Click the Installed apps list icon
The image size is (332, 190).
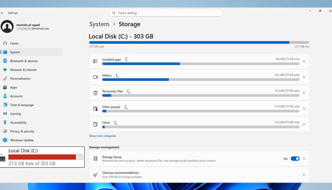tap(95, 61)
